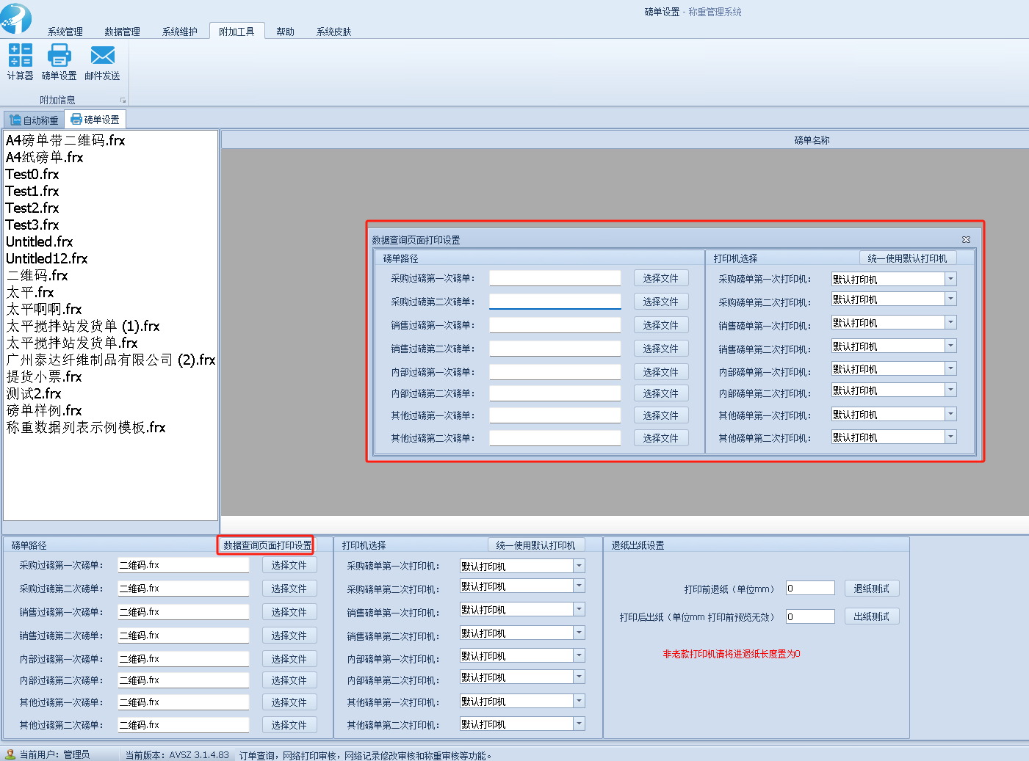Click 选择文件 for 销售过磅第一次磅单 in bottom panel
Image resolution: width=1029 pixels, height=761 pixels.
(289, 612)
